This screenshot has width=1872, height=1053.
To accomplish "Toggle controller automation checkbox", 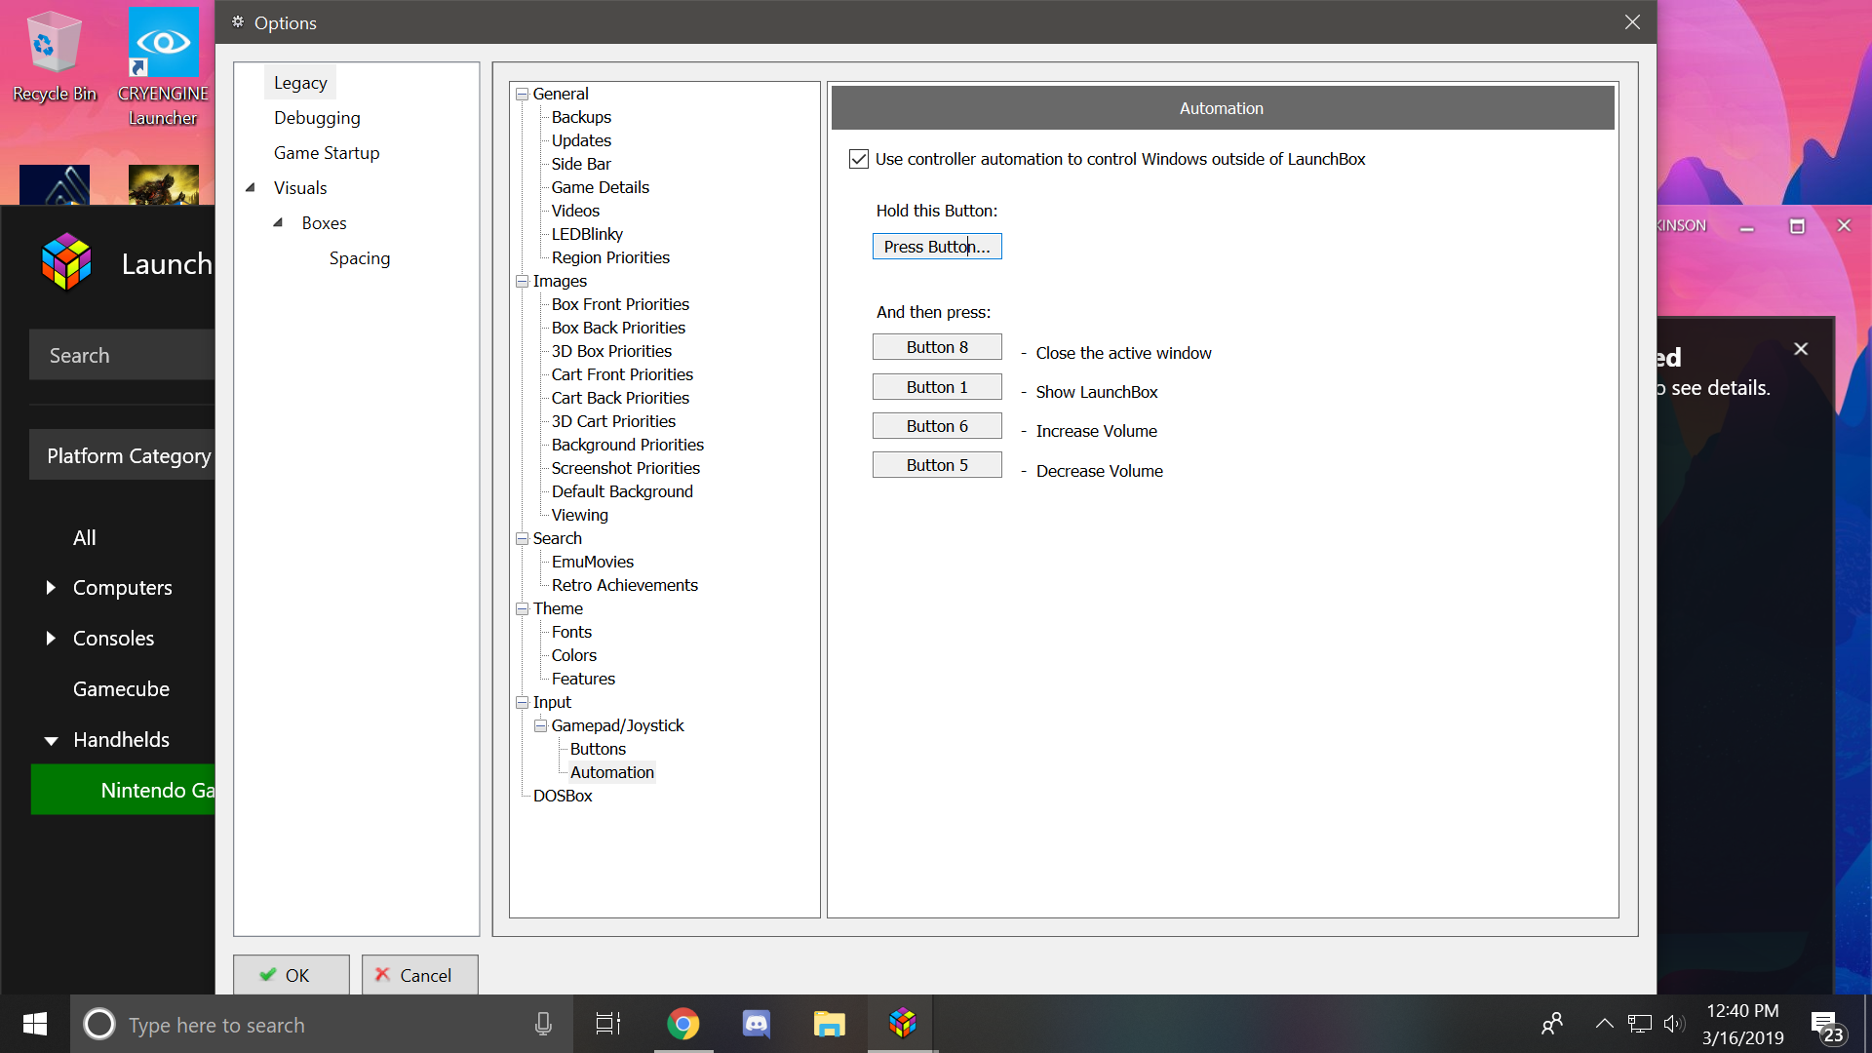I will (858, 159).
